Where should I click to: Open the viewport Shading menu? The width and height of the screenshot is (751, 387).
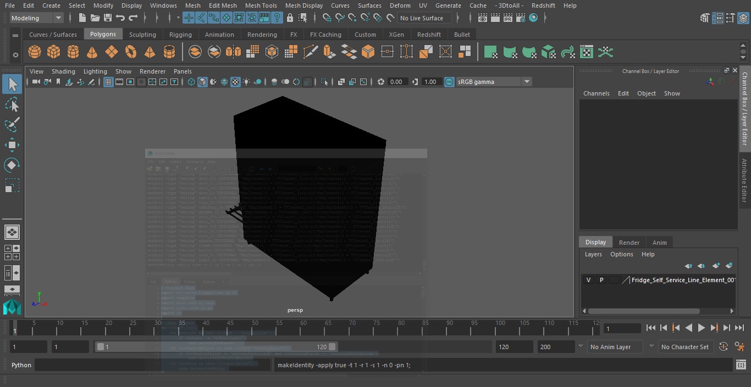tap(63, 71)
